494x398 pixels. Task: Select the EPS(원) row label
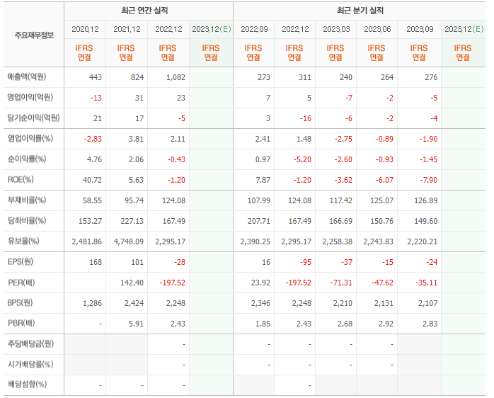(21, 262)
